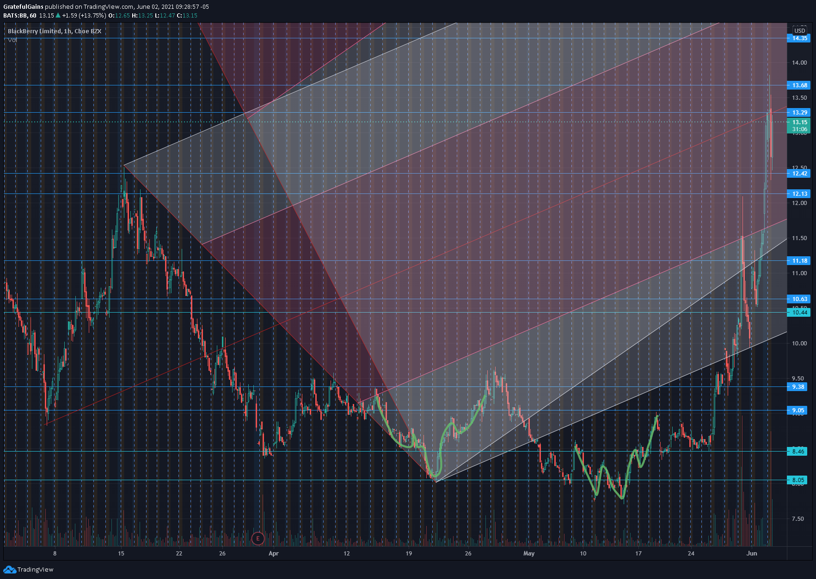Click the 17 date label on the time axis
Image resolution: width=816 pixels, height=579 pixels.
pos(638,554)
